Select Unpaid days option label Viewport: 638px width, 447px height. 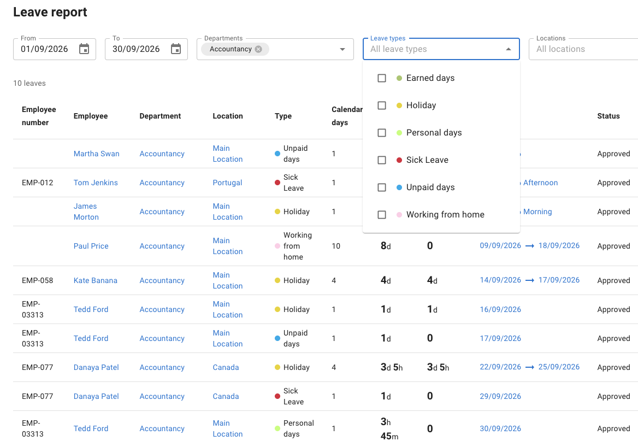point(430,187)
